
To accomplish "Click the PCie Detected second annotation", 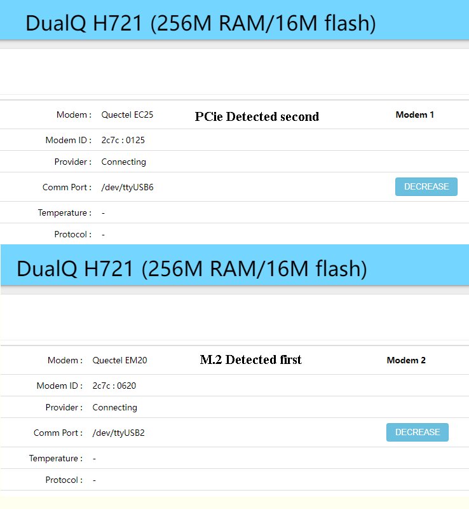I will tap(257, 116).
